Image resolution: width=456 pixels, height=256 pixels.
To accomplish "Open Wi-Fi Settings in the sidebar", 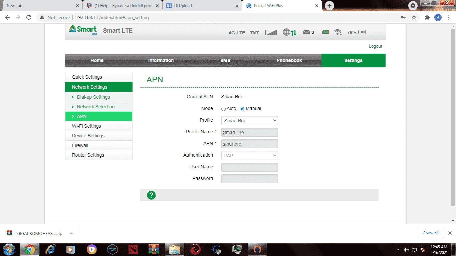I will click(x=99, y=126).
